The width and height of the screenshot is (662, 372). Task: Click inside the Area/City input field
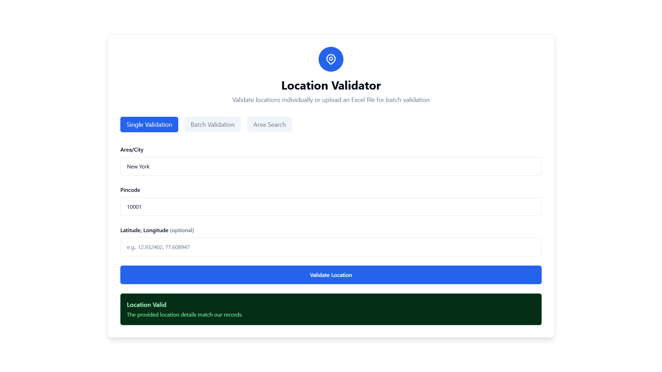[x=331, y=166]
